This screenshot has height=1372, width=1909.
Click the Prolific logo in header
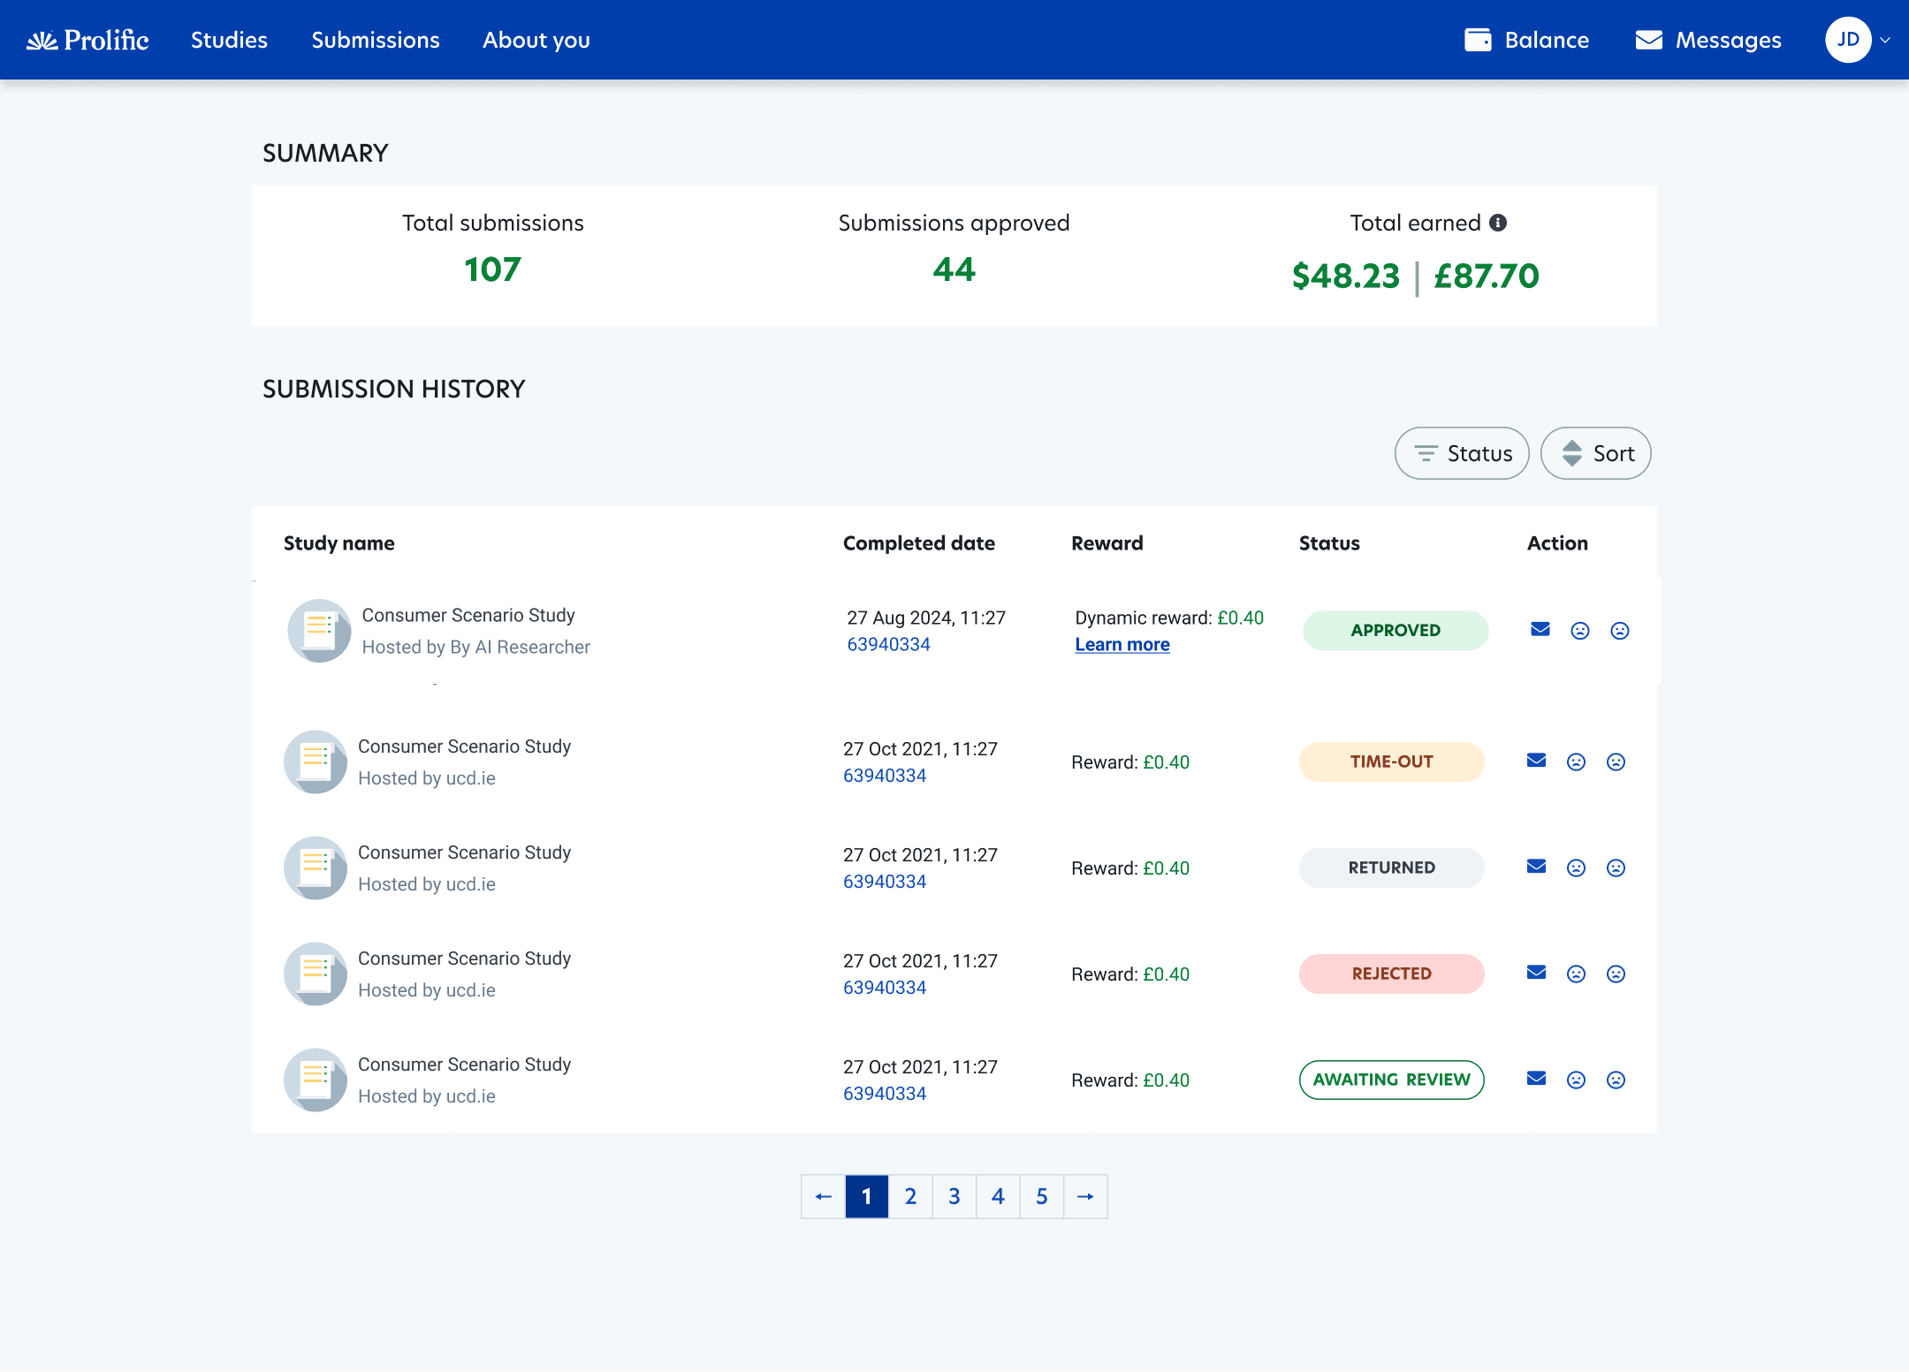(87, 40)
